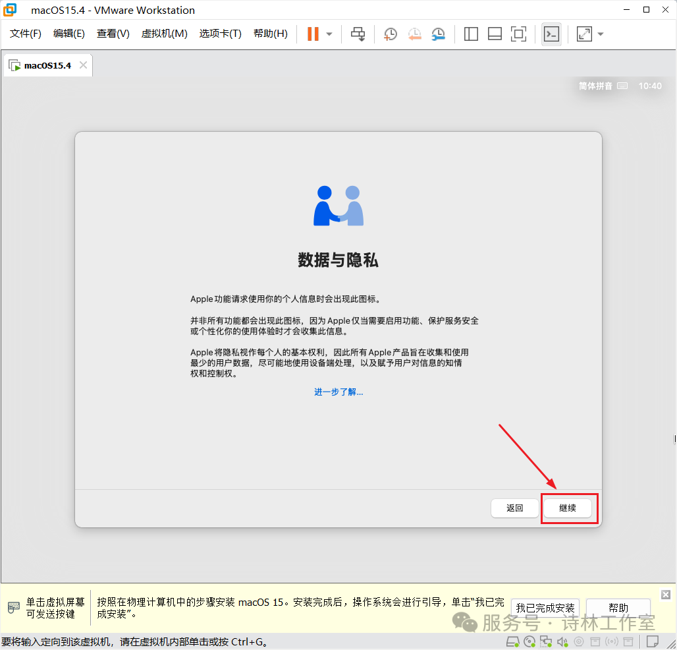Click the keyboard icon in hint bar
This screenshot has width=677, height=650.
(13, 608)
